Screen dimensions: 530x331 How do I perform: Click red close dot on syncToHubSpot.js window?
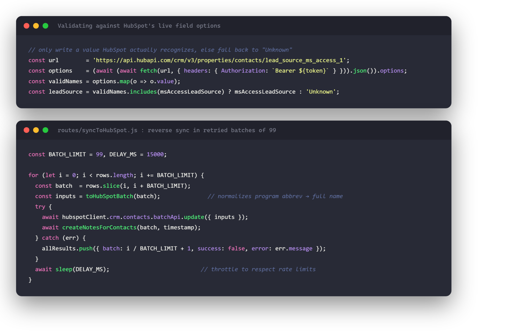pyautogui.click(x=26, y=130)
